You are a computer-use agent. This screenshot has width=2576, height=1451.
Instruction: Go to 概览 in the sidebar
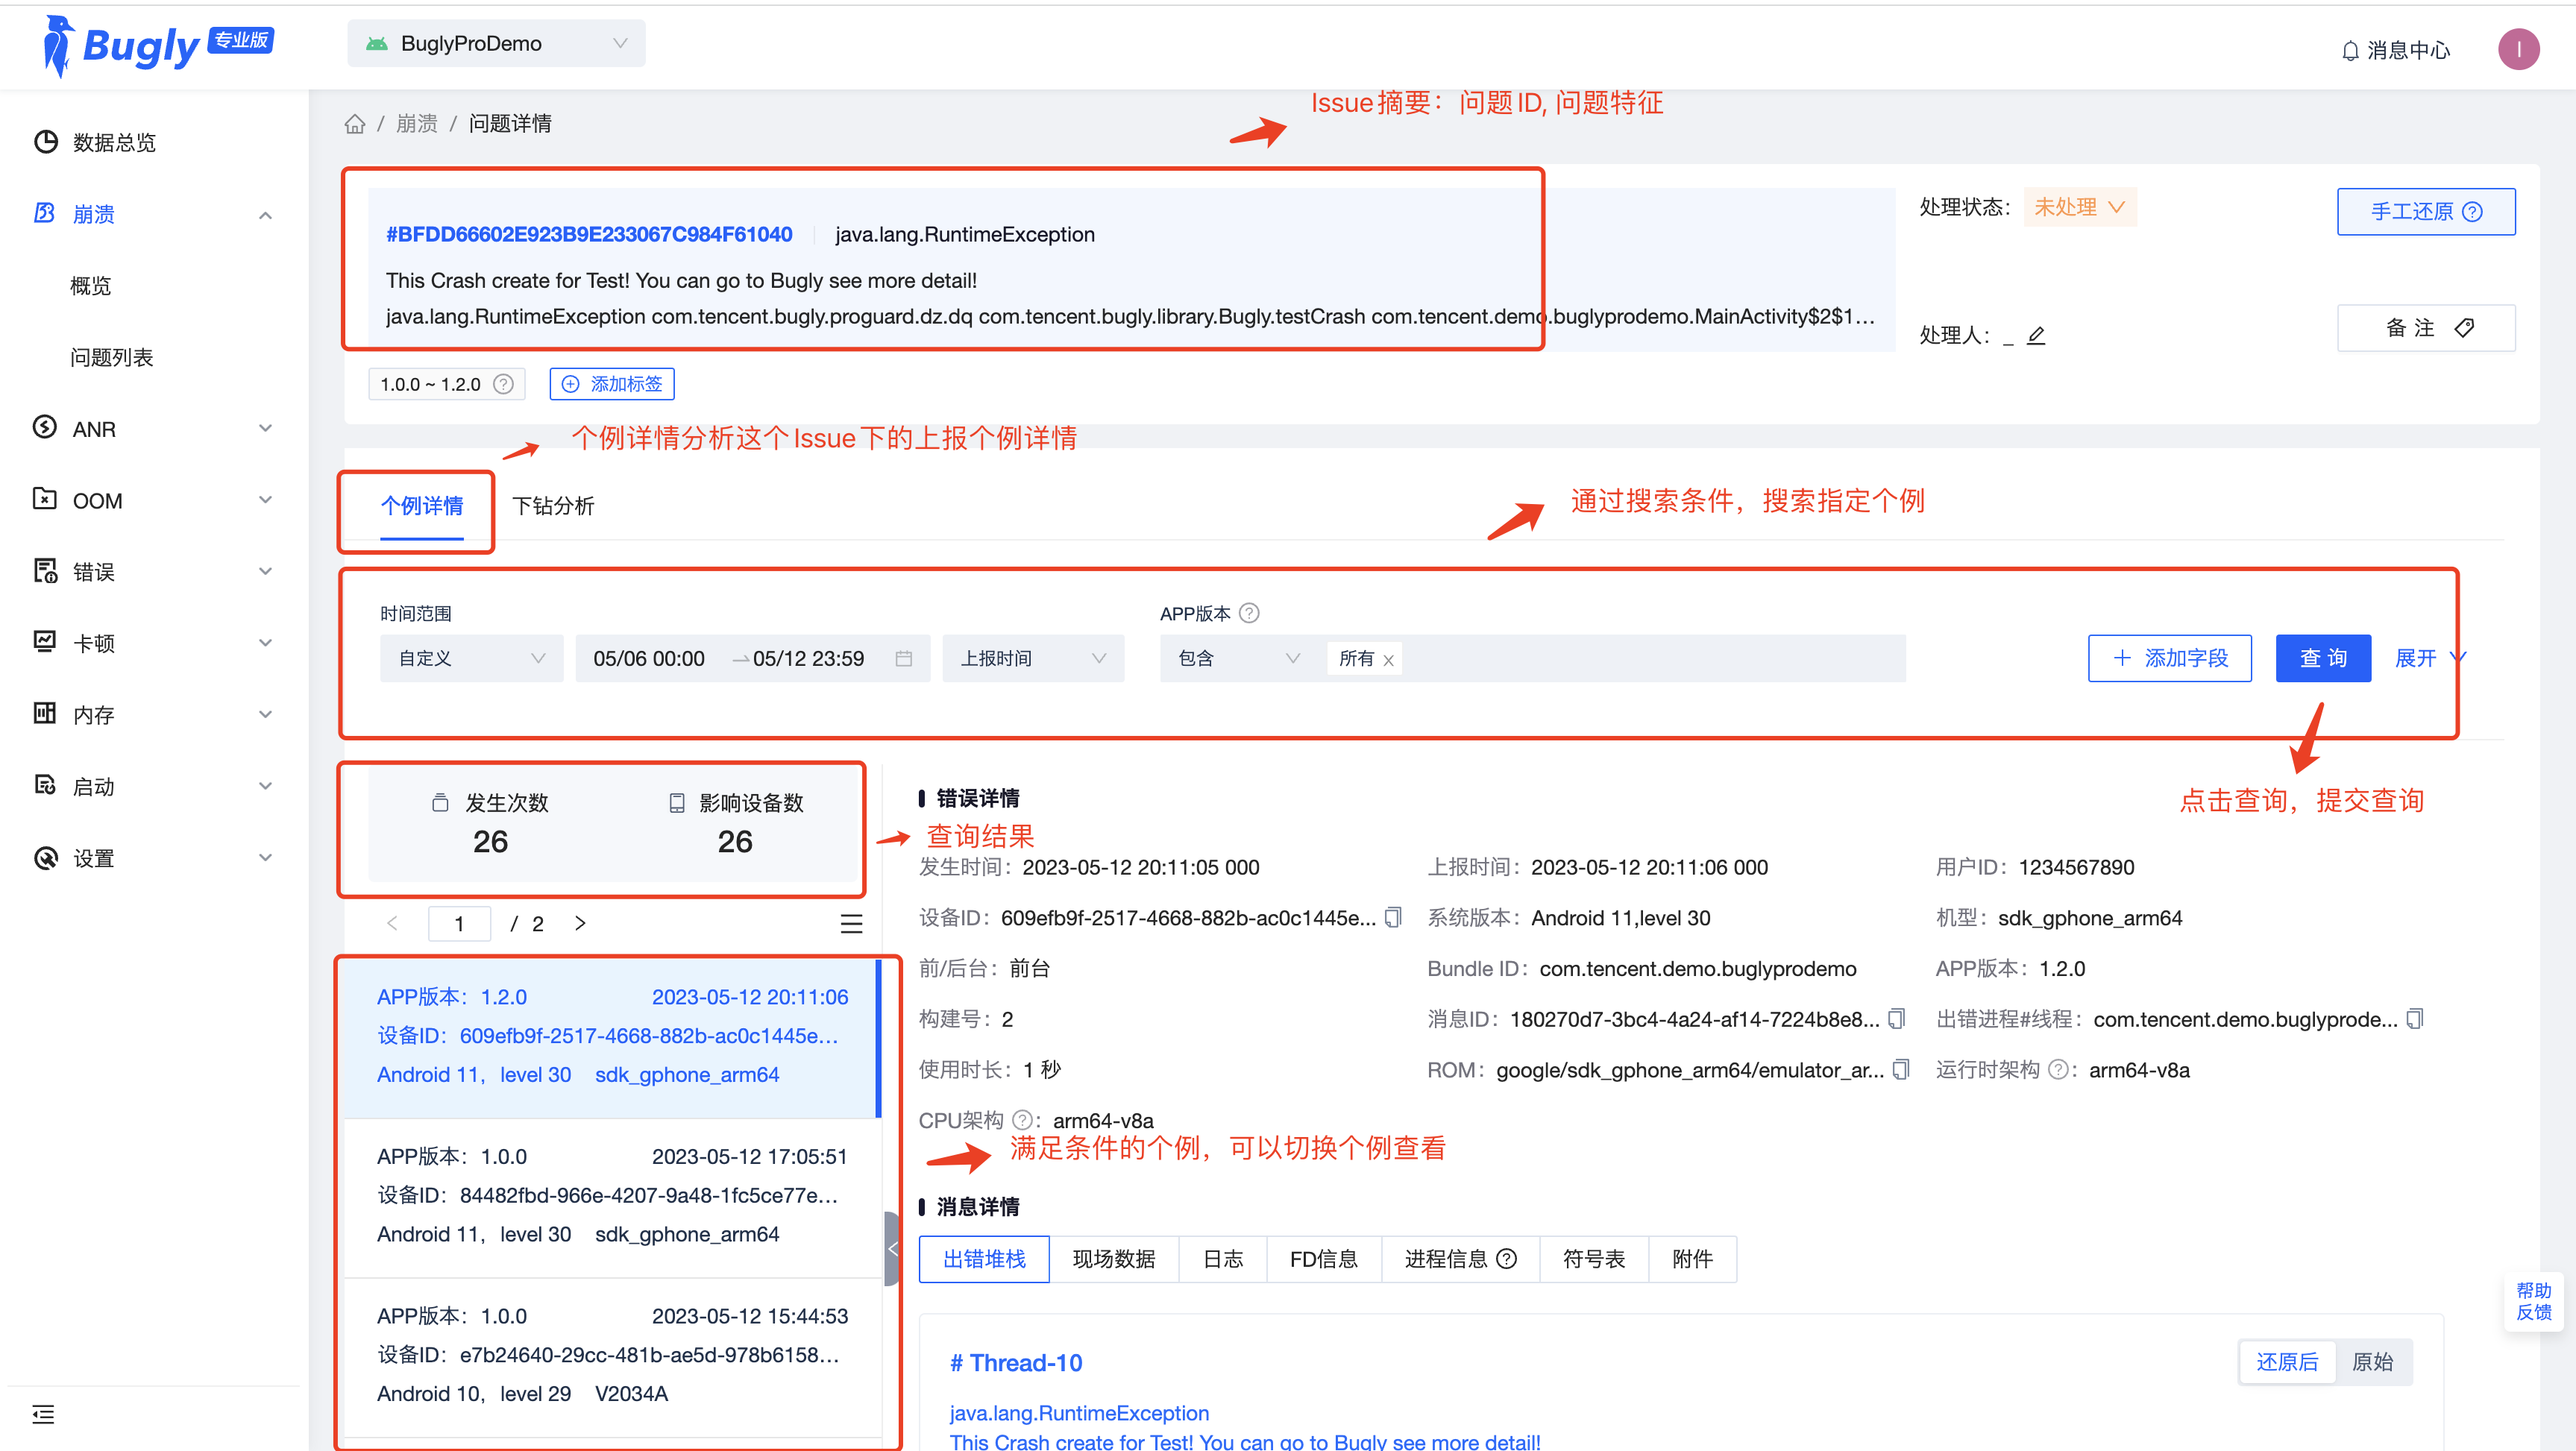pyautogui.click(x=90, y=286)
